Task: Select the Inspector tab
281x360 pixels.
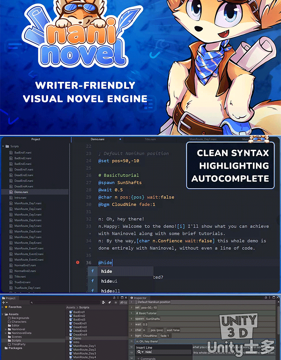Action: pos(139,298)
